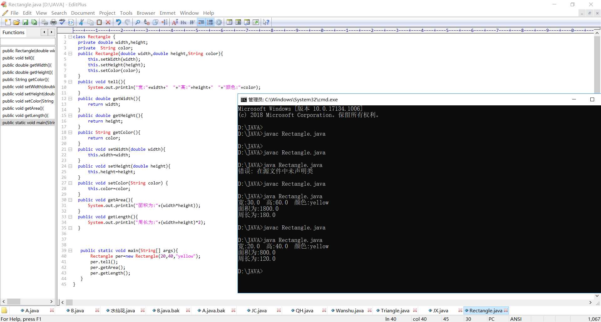Collapse the main method fold at line 39

pos(70,251)
